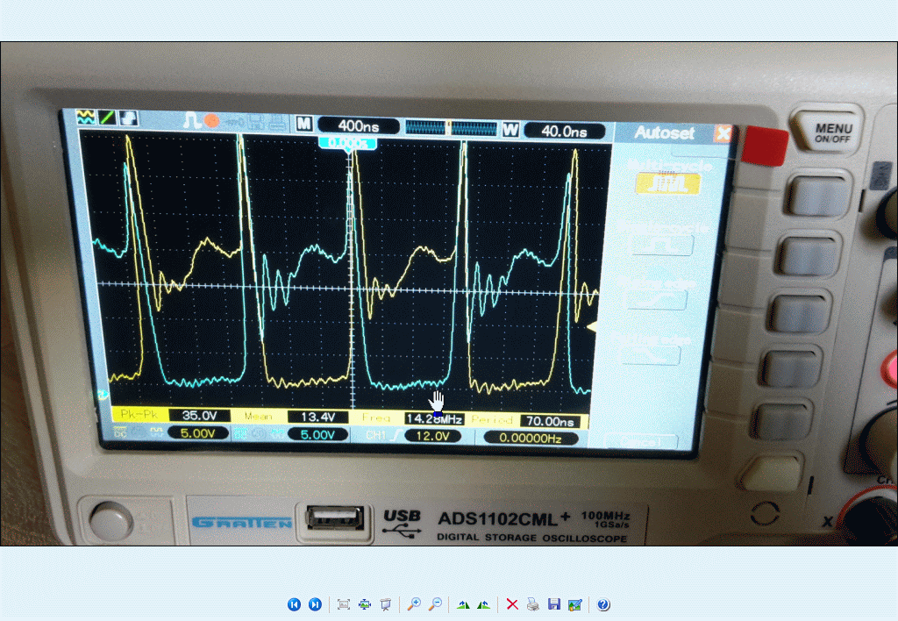This screenshot has height=621, width=898.
Task: Open the image for editing
Action: point(574,604)
